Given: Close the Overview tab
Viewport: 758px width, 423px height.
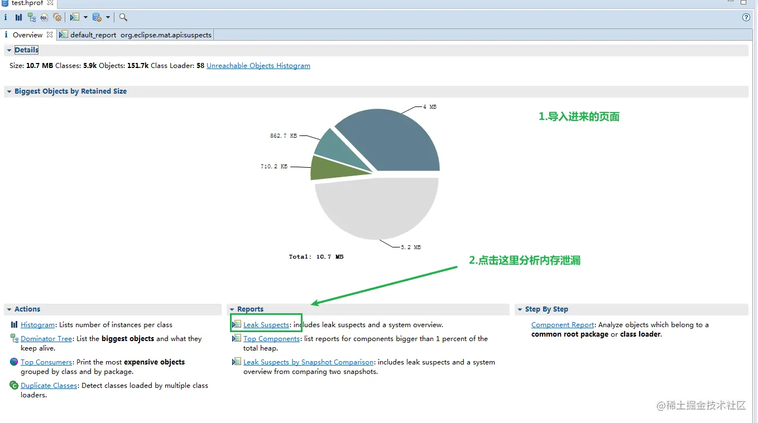Looking at the screenshot, I should click(x=50, y=35).
